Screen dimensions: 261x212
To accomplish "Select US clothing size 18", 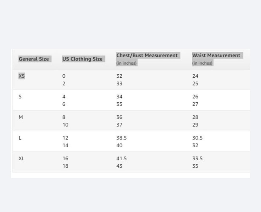I will click(65, 166).
